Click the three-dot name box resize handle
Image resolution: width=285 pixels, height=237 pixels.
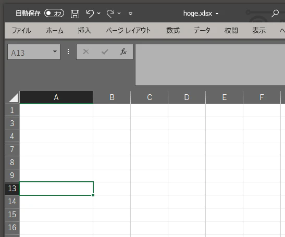(x=68, y=52)
